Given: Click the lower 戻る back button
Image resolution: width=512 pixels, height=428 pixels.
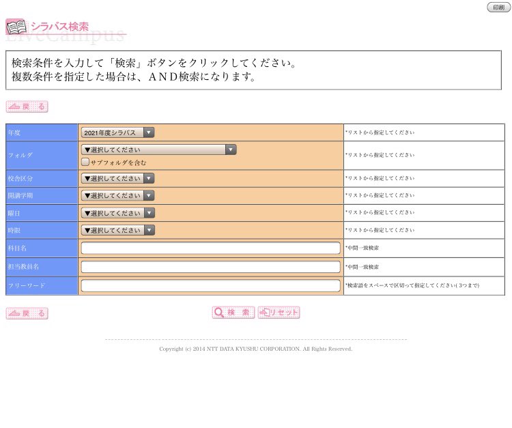Looking at the screenshot, I should (27, 313).
